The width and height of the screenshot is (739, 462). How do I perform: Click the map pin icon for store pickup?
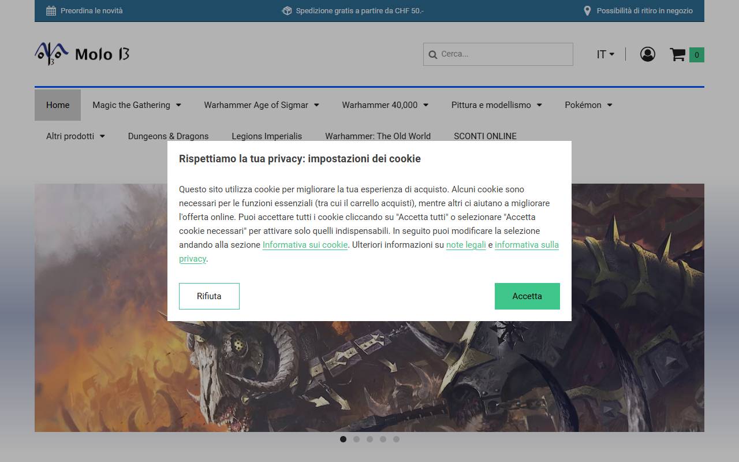587,10
